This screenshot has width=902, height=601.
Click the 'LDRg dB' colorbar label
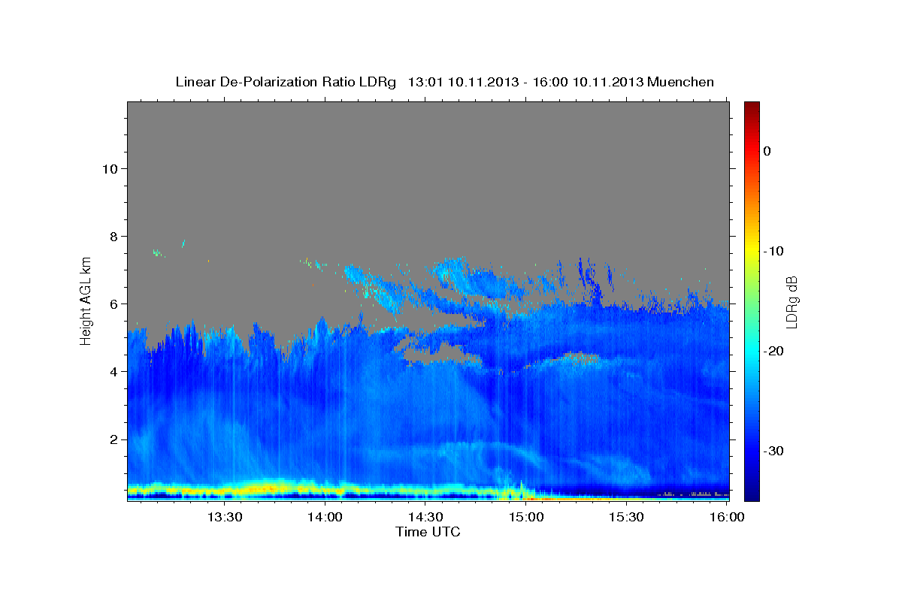pos(792,301)
